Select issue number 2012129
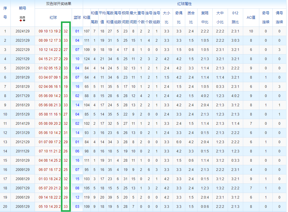This screenshot has width=288, height=212. coord(23,142)
